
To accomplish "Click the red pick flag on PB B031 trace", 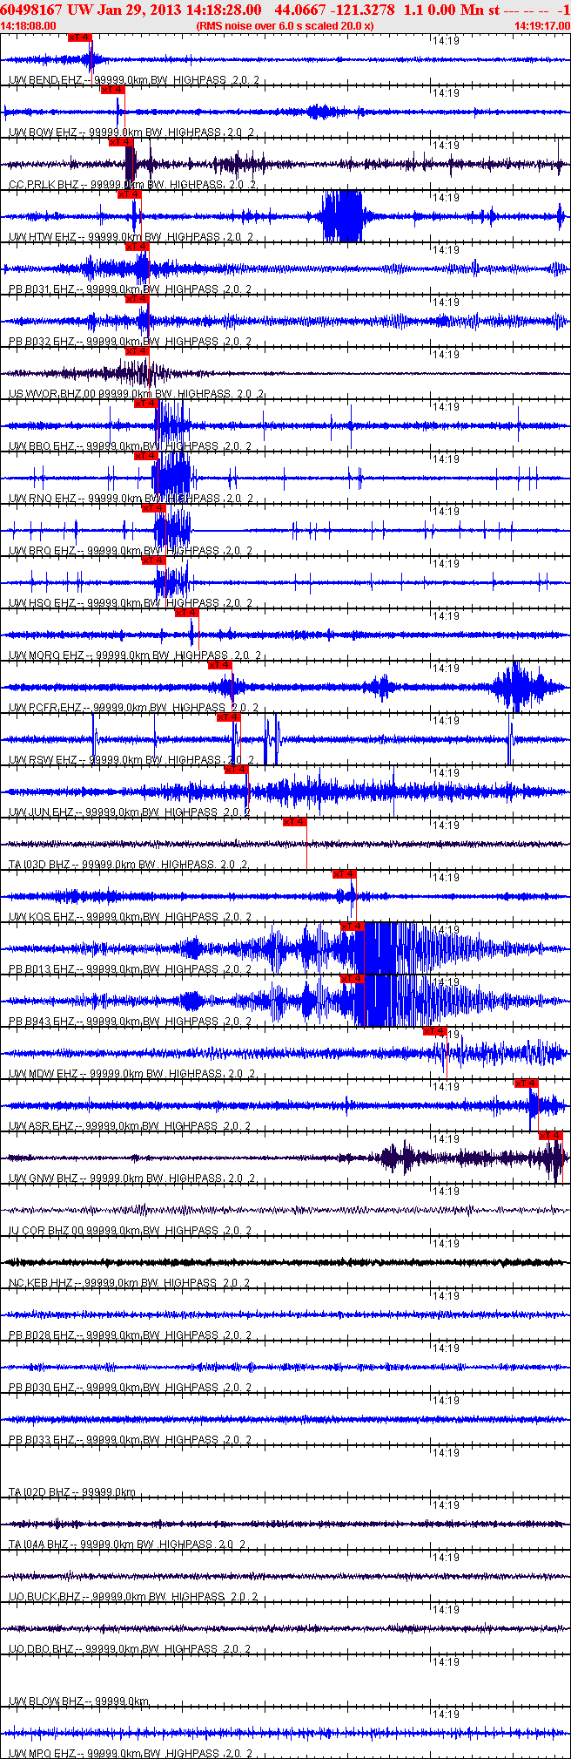I will [x=138, y=247].
